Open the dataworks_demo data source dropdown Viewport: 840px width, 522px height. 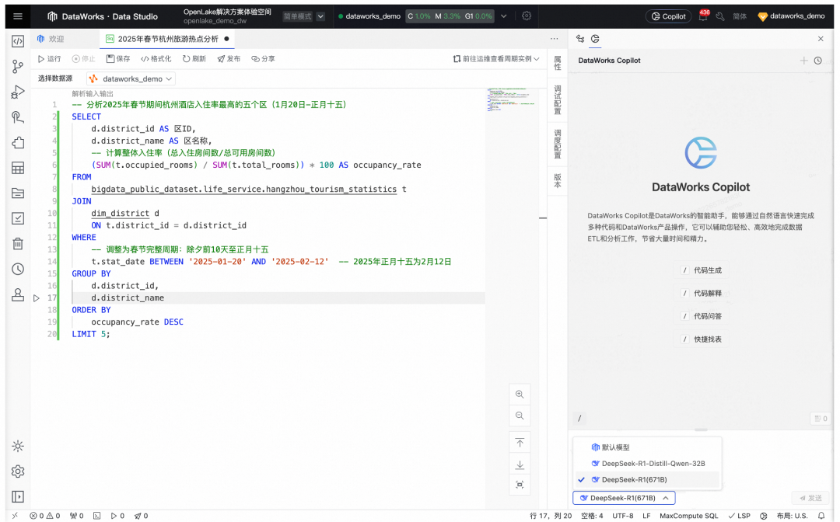131,78
